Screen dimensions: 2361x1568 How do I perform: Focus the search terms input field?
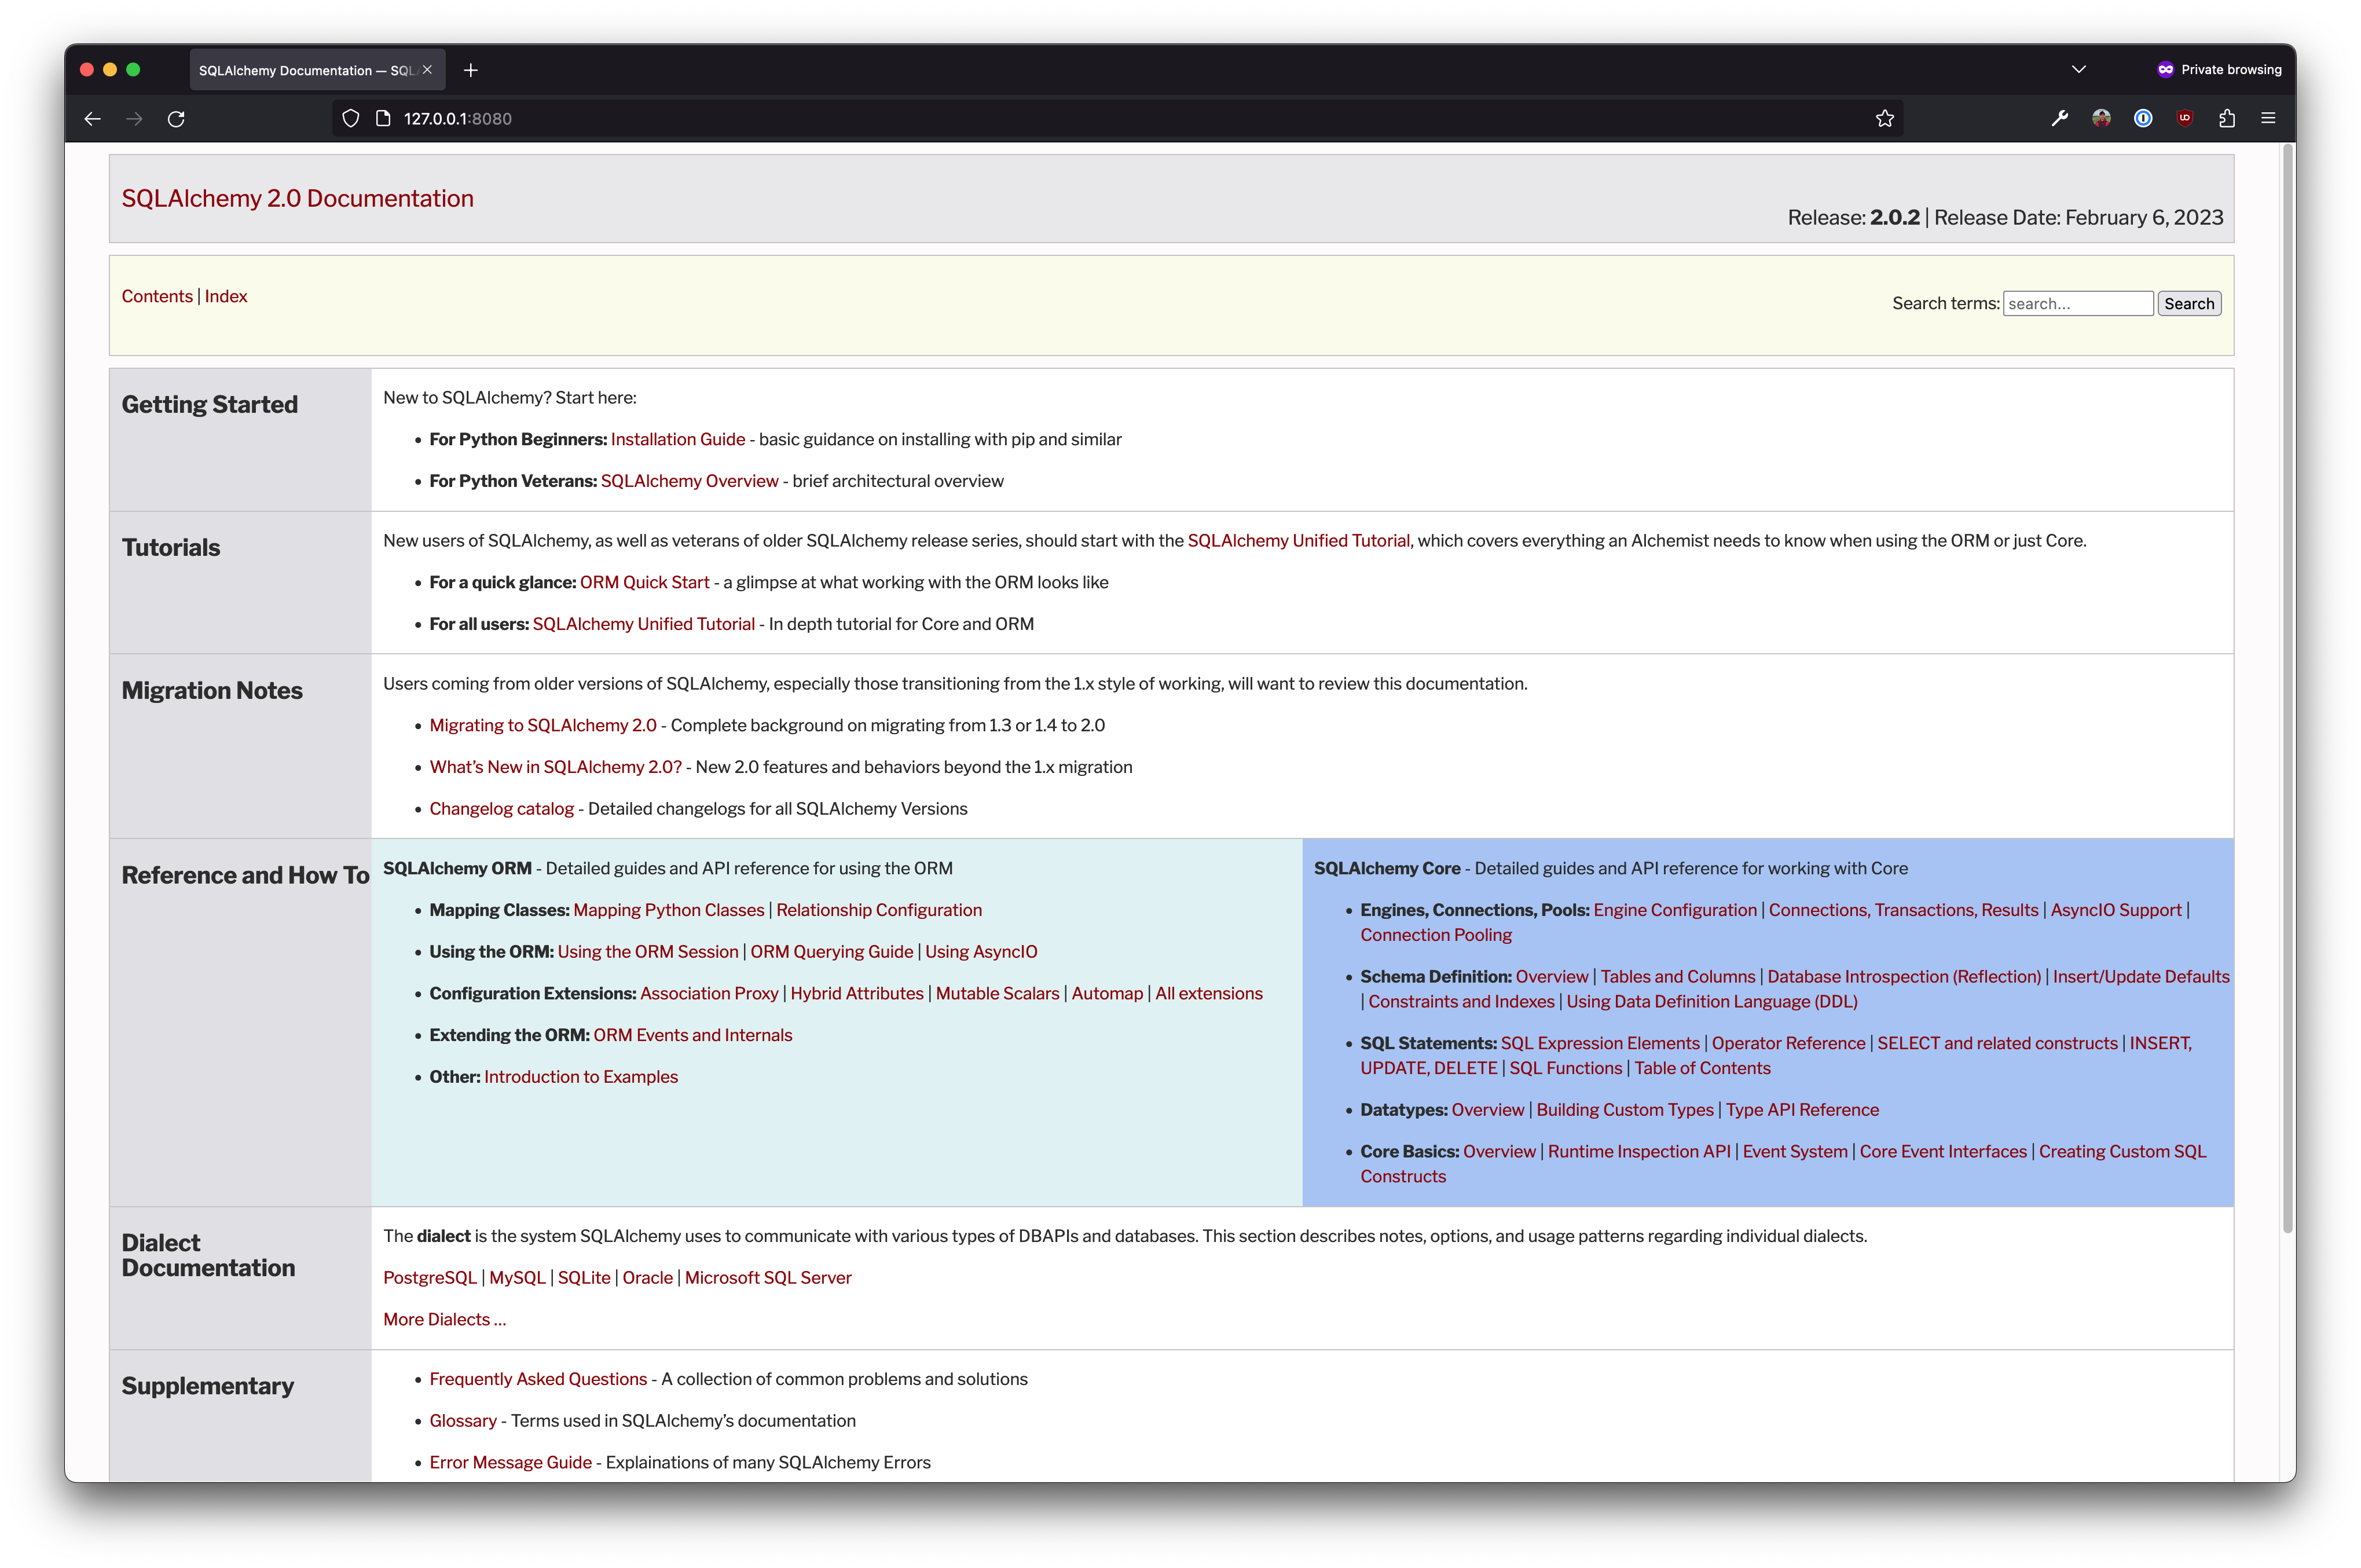coord(2077,304)
